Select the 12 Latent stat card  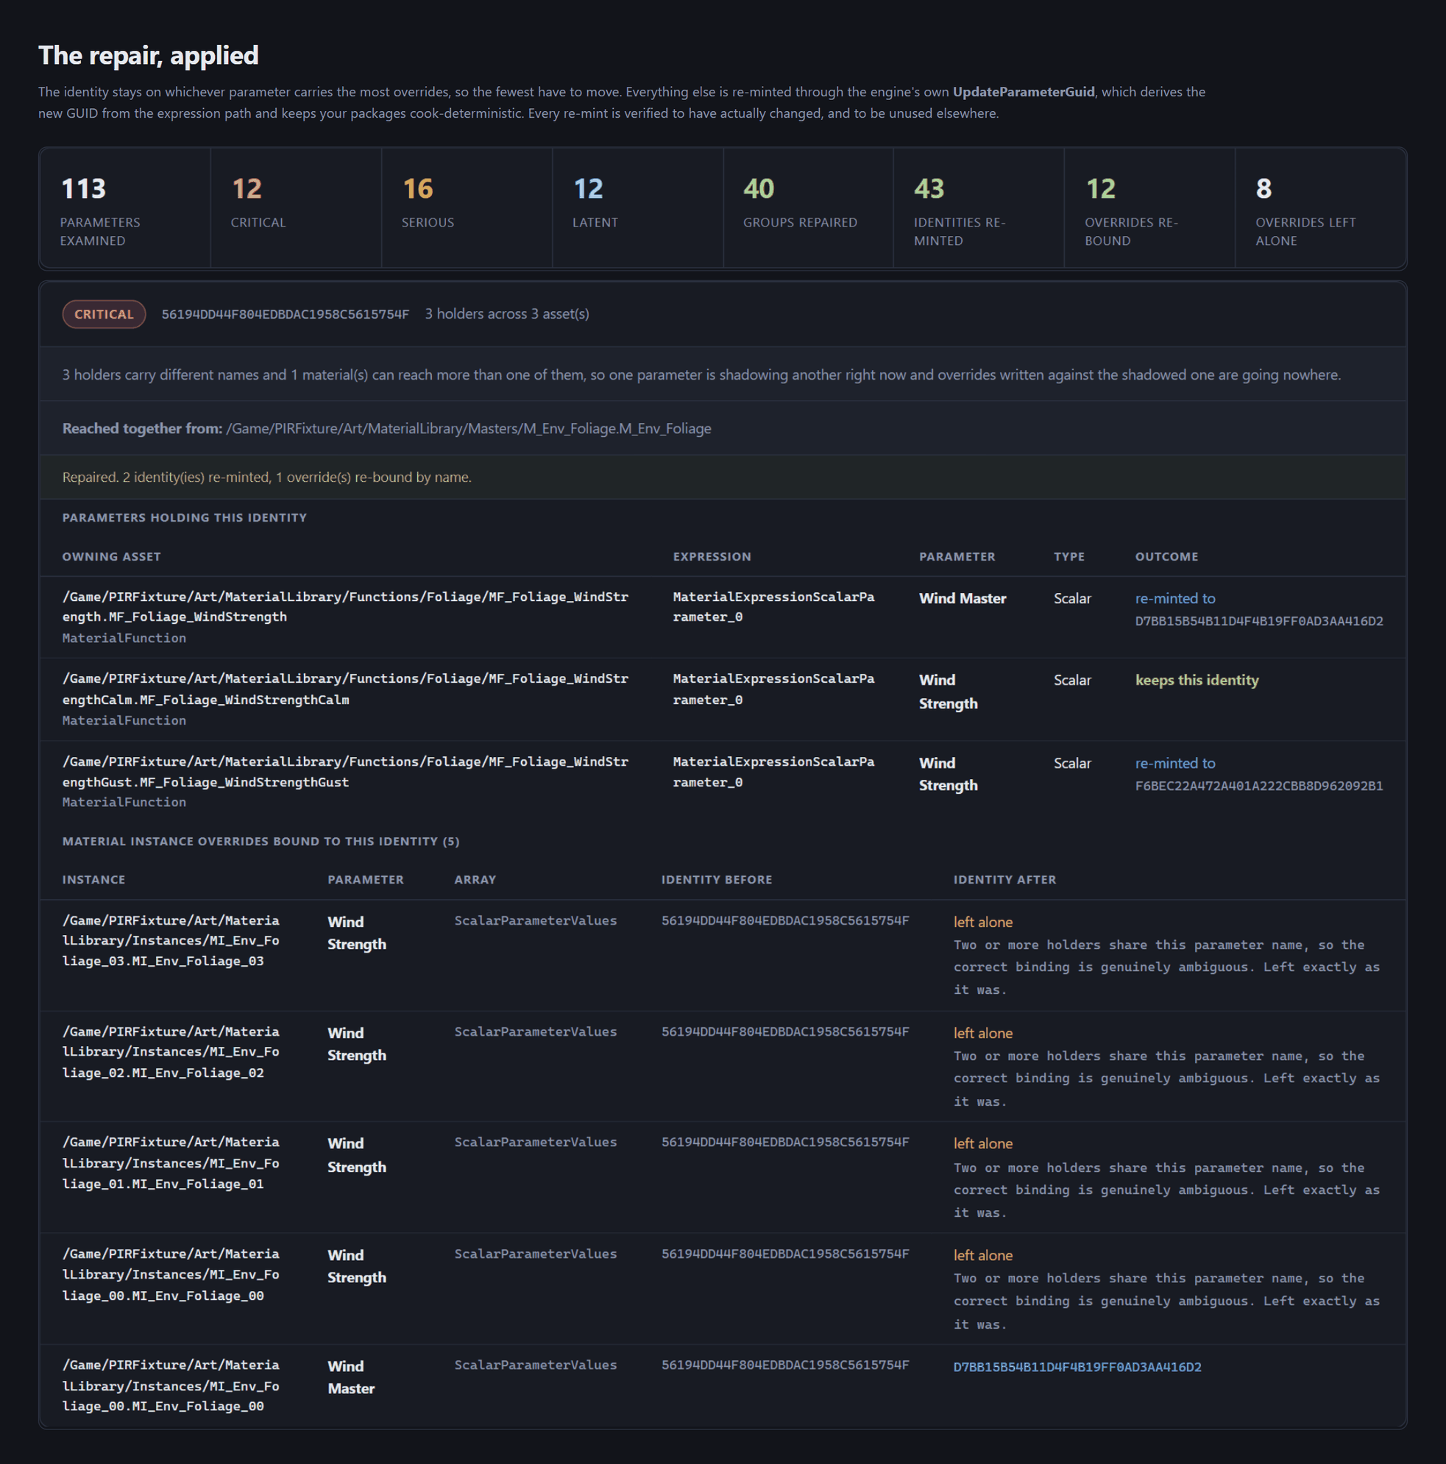tap(638, 208)
